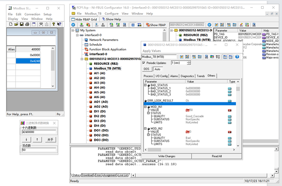This screenshot has width=282, height=186.
Task: Collapse the BAD_STATUS parameter node
Action: [145, 85]
